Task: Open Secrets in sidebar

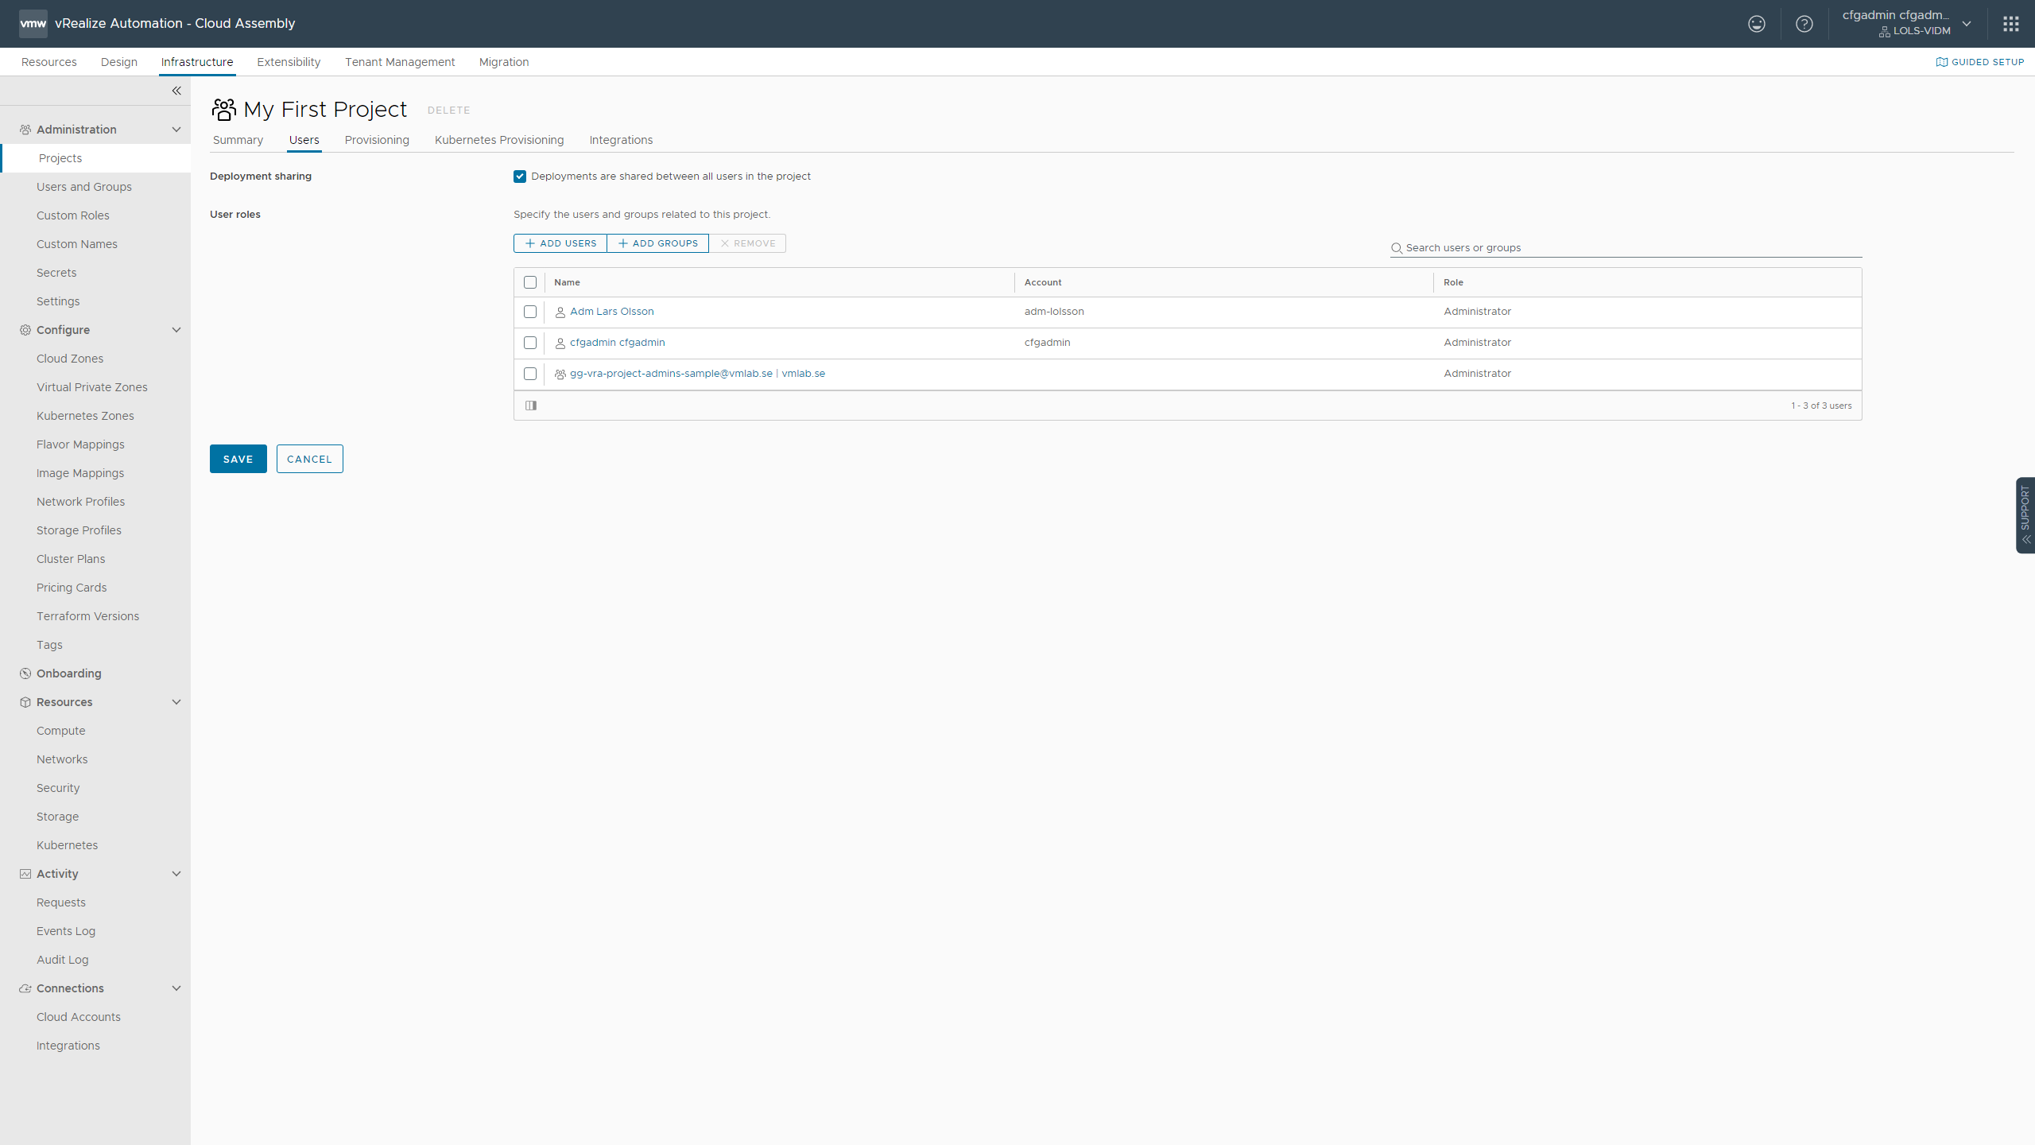Action: (56, 273)
